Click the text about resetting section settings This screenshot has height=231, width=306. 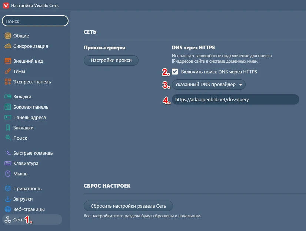[x=143, y=216]
